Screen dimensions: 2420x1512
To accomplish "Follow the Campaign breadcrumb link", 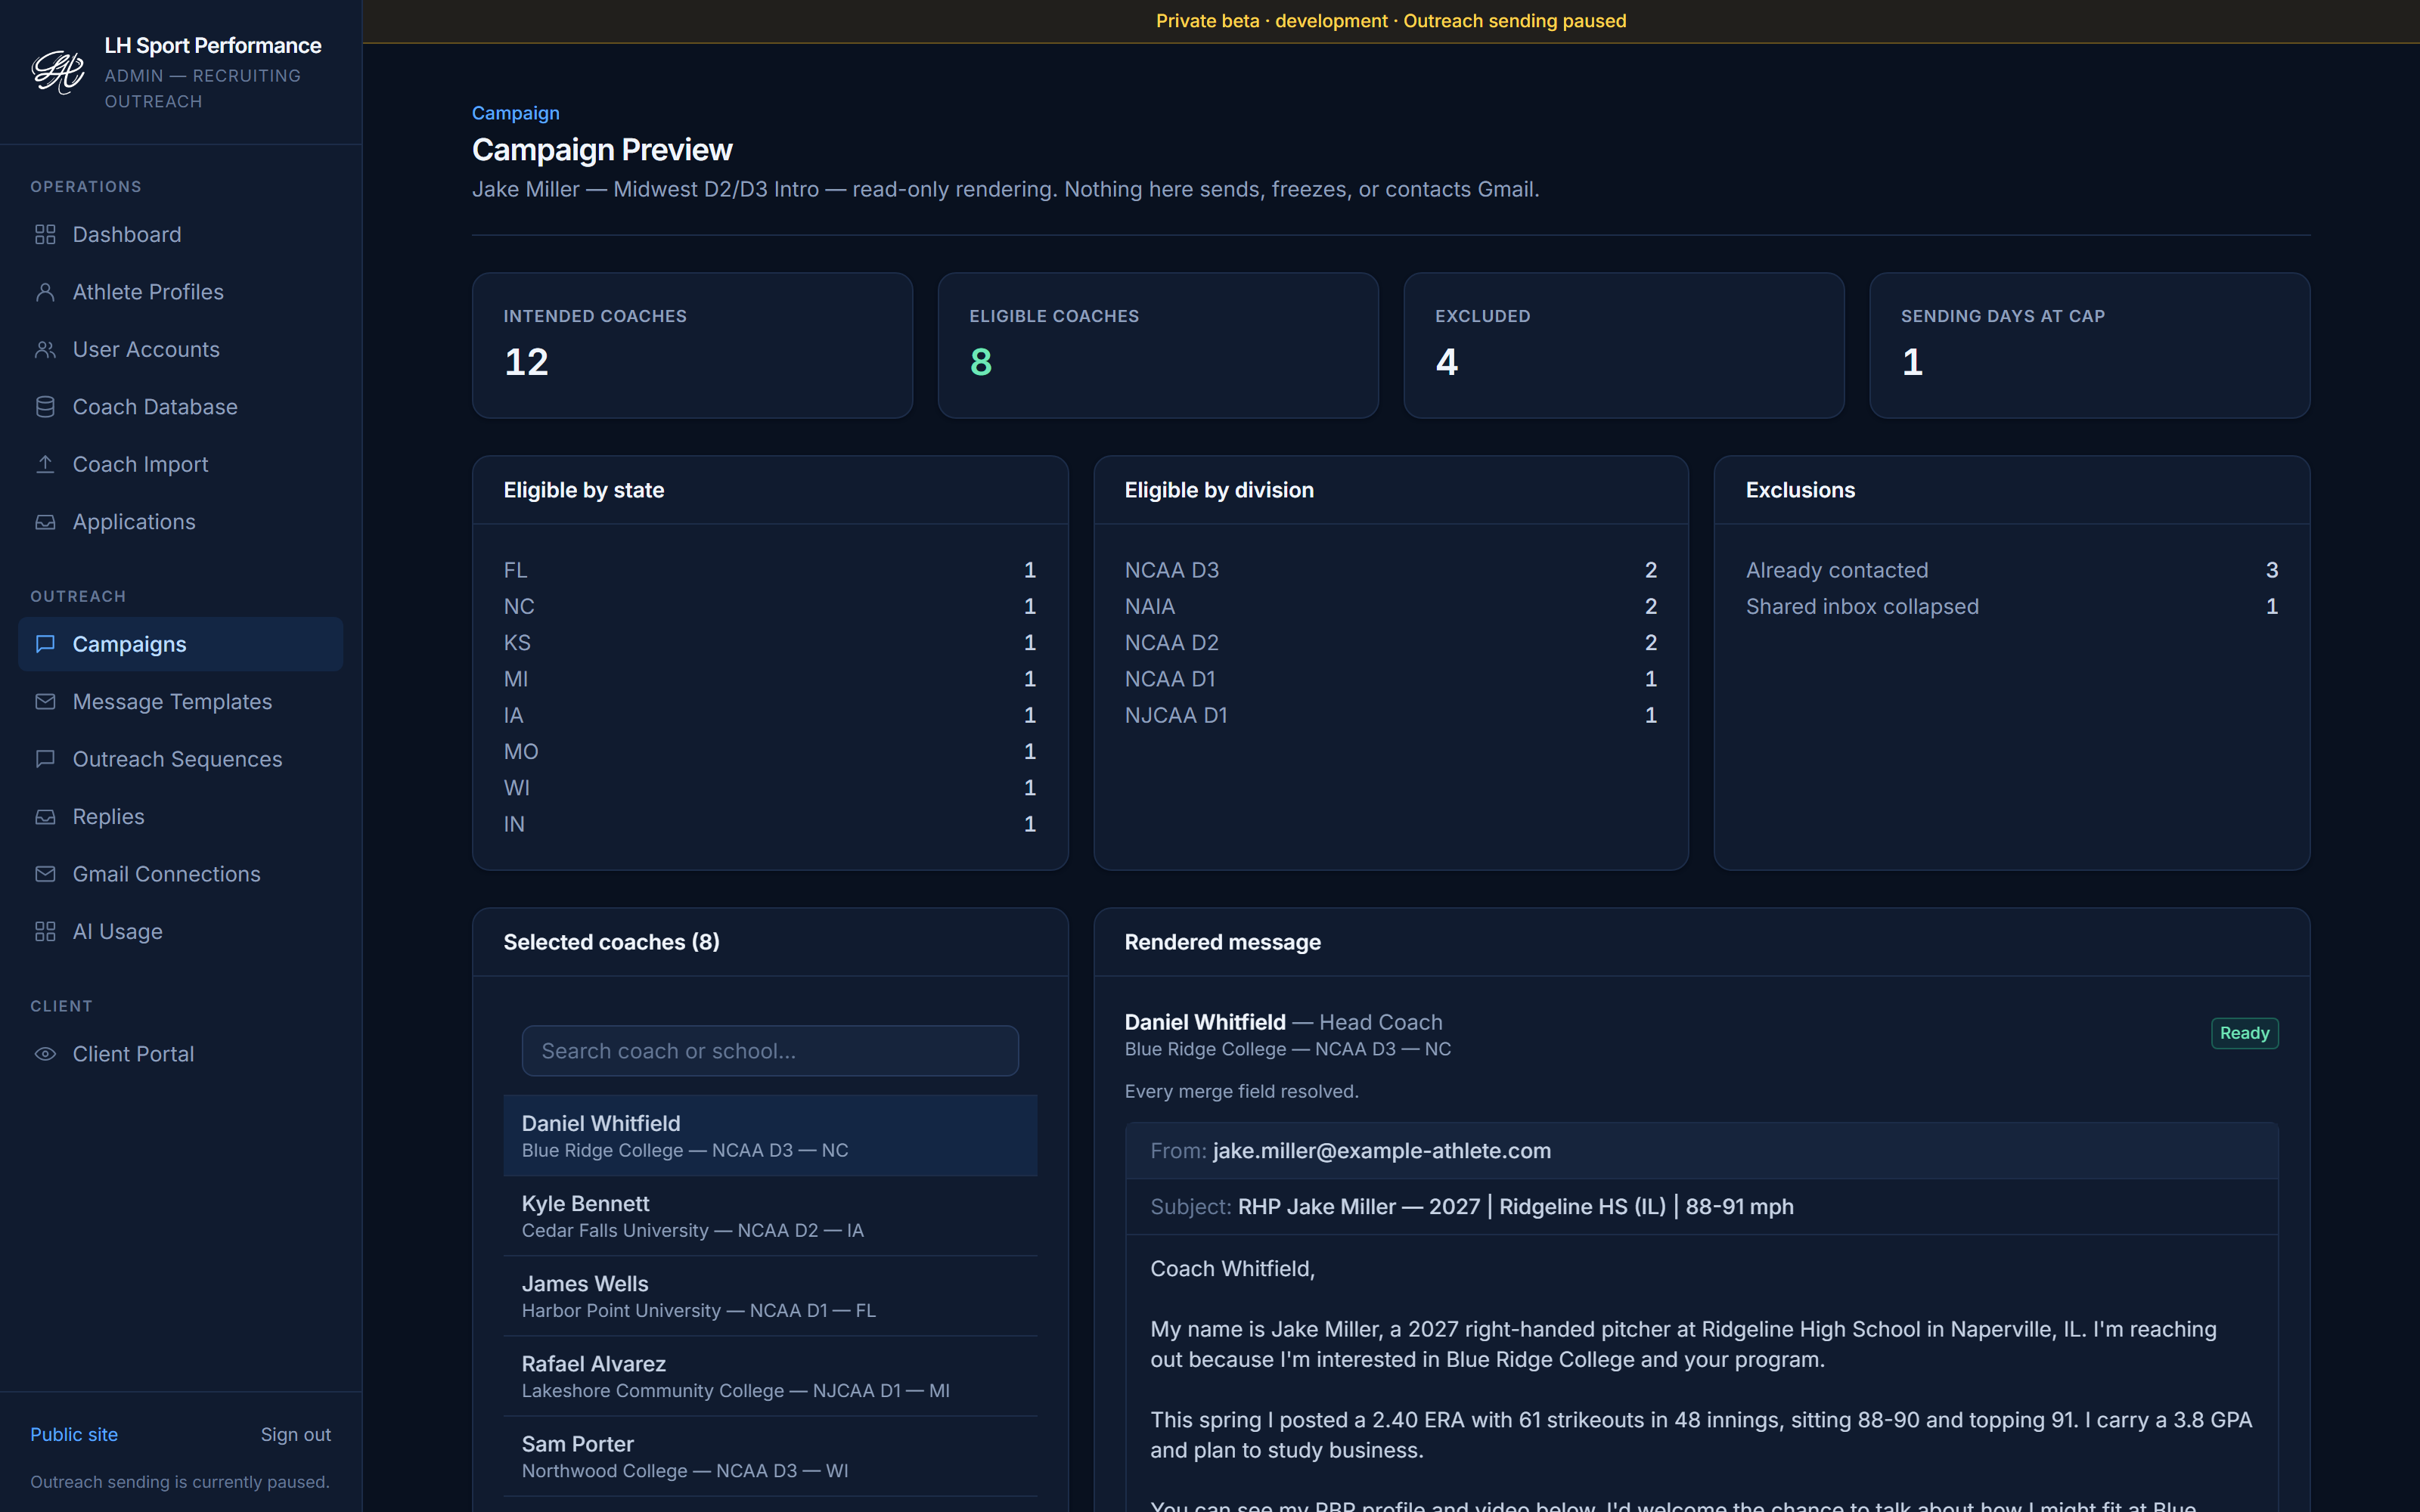I will pos(516,113).
